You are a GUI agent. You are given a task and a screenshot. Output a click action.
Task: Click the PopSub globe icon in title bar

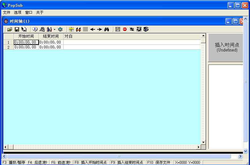point(4,5)
